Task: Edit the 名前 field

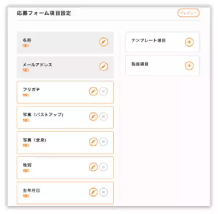Action: coord(104,42)
